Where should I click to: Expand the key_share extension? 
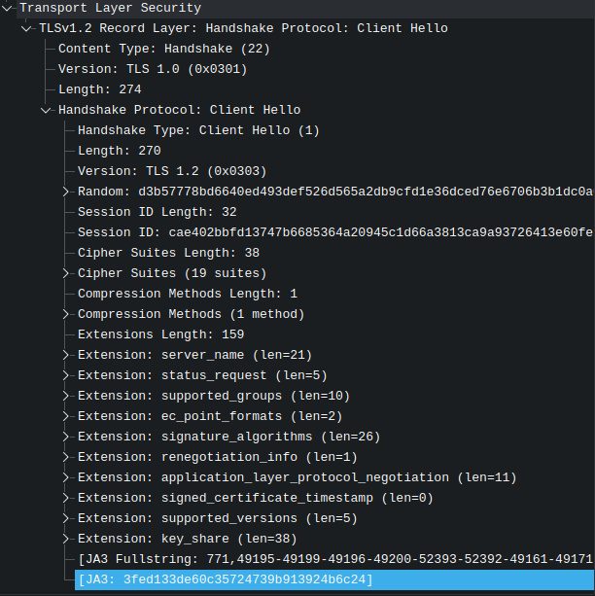tap(65, 539)
